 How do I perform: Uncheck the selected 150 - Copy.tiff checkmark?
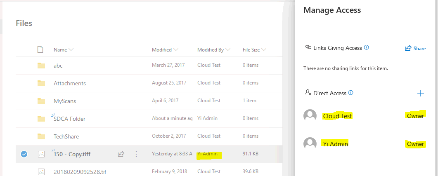tap(24, 154)
